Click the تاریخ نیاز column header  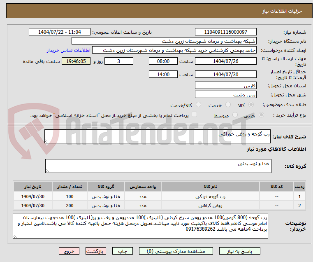click(x=33, y=187)
